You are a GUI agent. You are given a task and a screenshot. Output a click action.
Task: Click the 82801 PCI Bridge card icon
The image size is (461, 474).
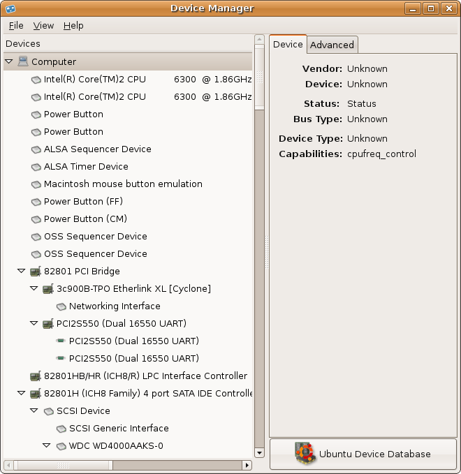[x=36, y=271]
